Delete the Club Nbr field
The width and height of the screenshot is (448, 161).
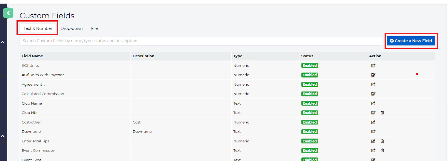pyautogui.click(x=382, y=113)
